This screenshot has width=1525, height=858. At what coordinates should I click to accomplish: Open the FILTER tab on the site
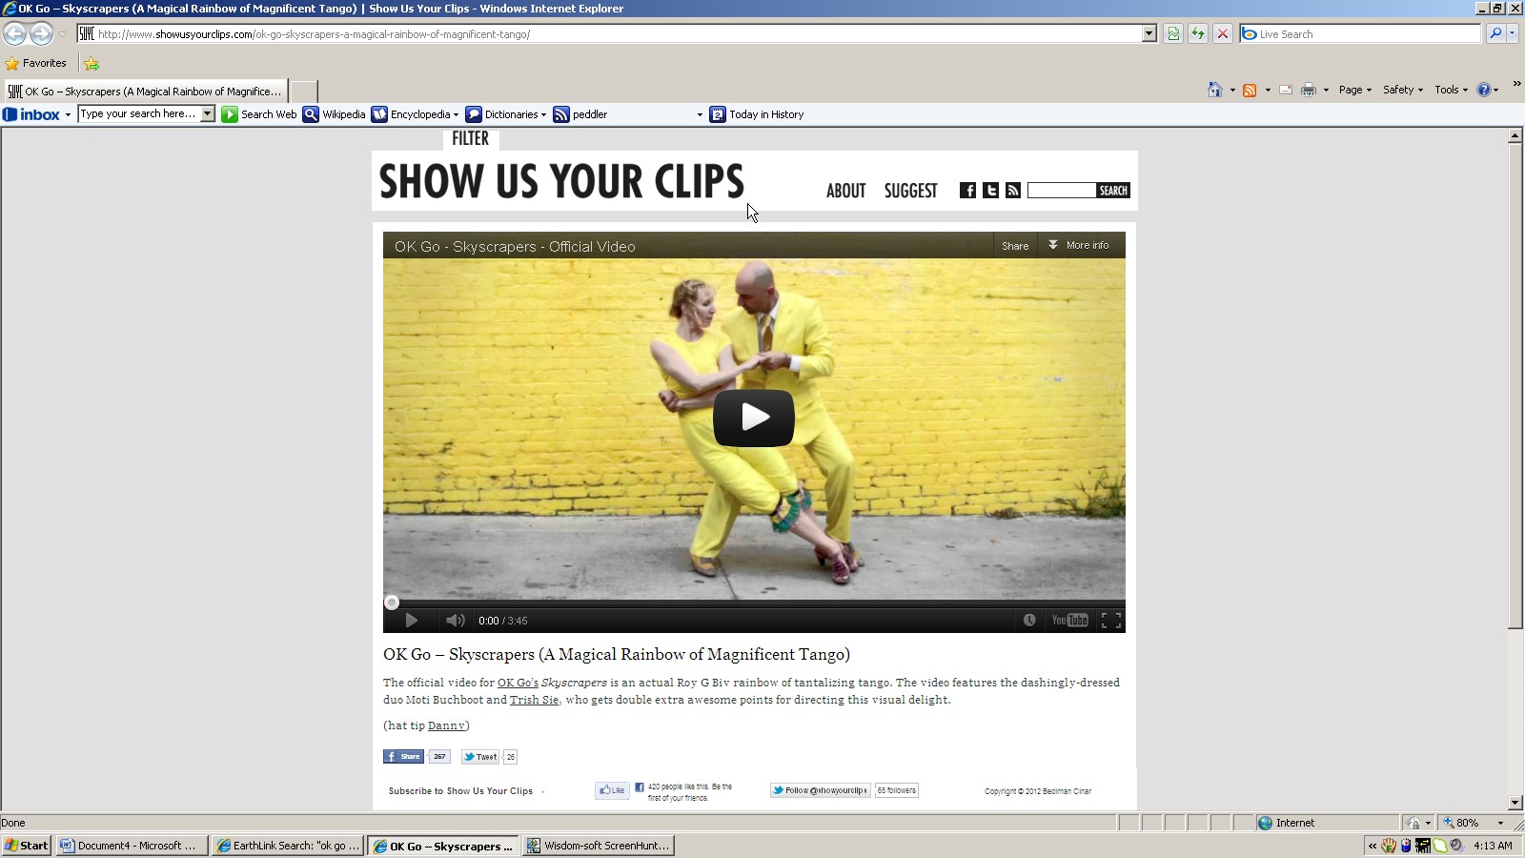click(x=471, y=139)
